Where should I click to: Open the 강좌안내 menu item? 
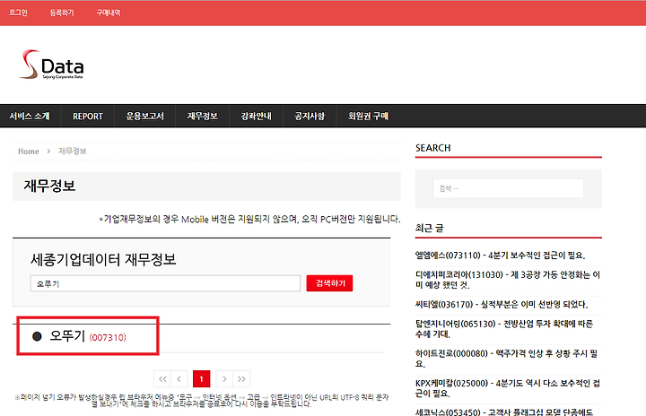coord(257,117)
